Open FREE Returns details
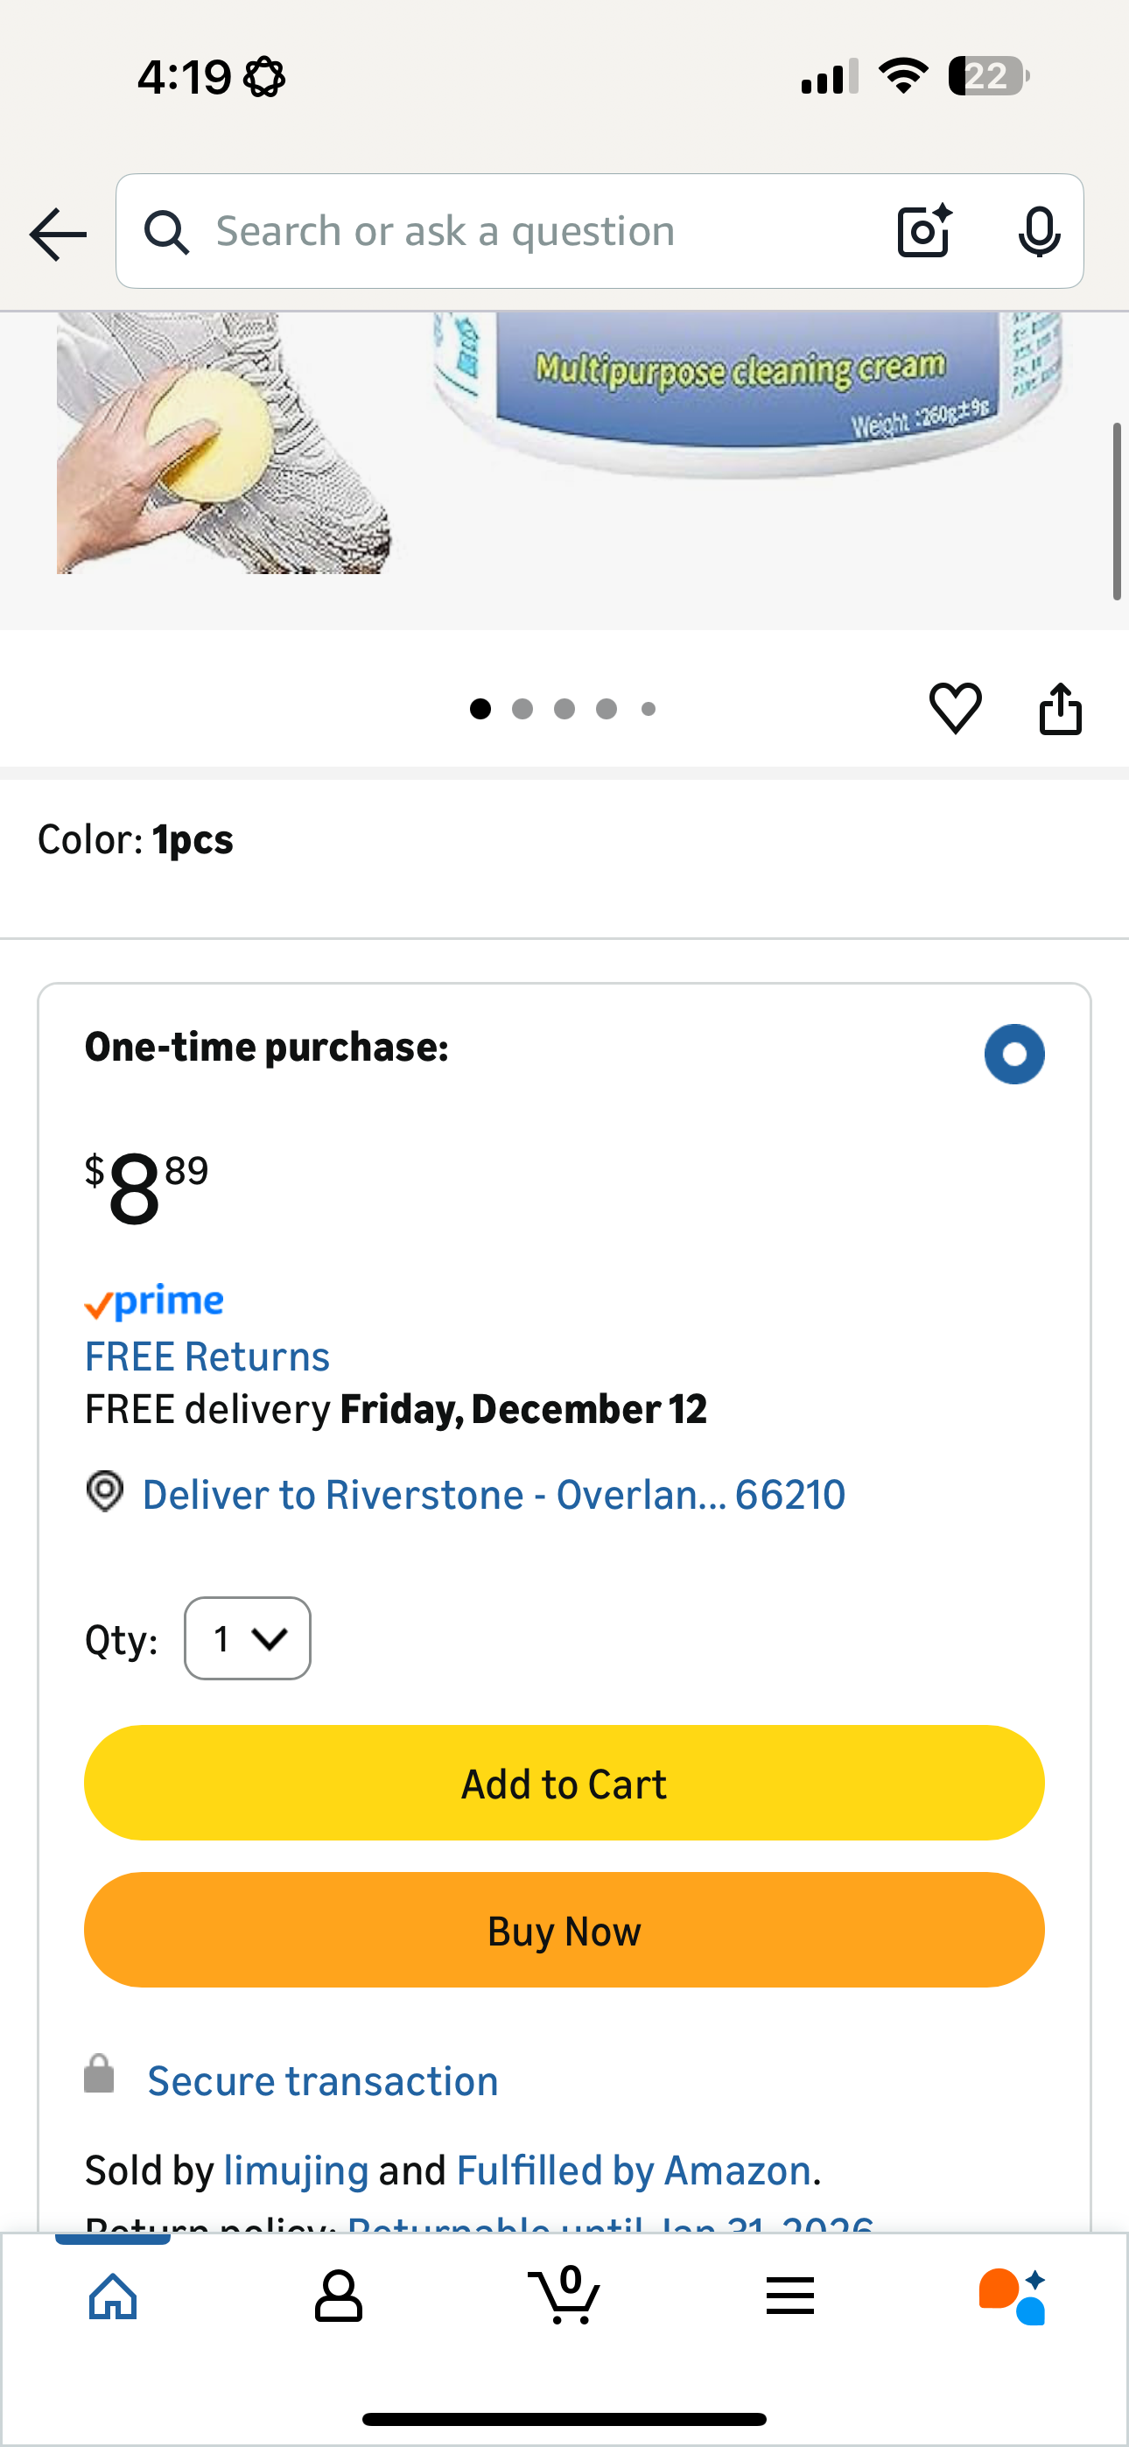The height and width of the screenshot is (2447, 1129). pos(207,1357)
